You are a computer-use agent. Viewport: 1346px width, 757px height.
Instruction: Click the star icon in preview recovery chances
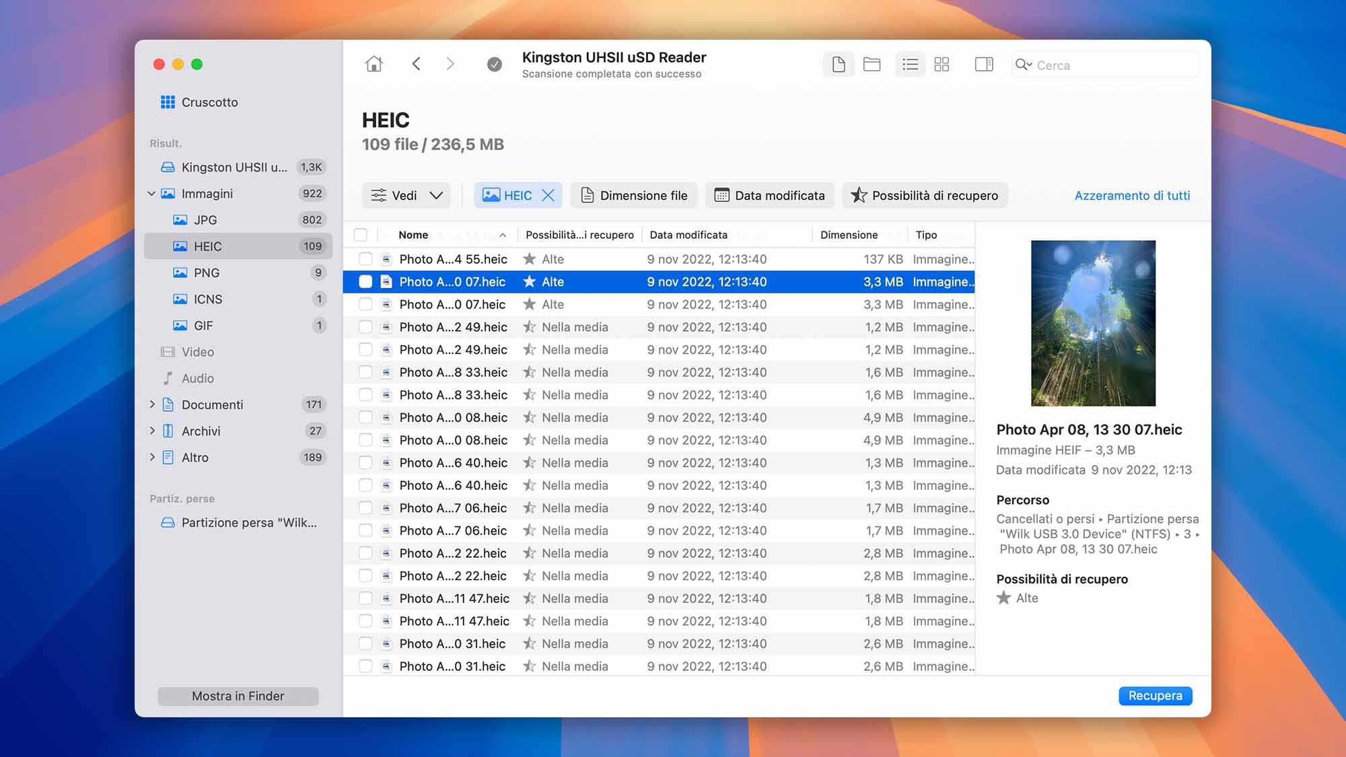click(x=1003, y=598)
